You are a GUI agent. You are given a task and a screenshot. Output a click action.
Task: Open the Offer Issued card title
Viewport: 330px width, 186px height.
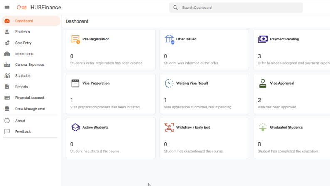coord(186,39)
